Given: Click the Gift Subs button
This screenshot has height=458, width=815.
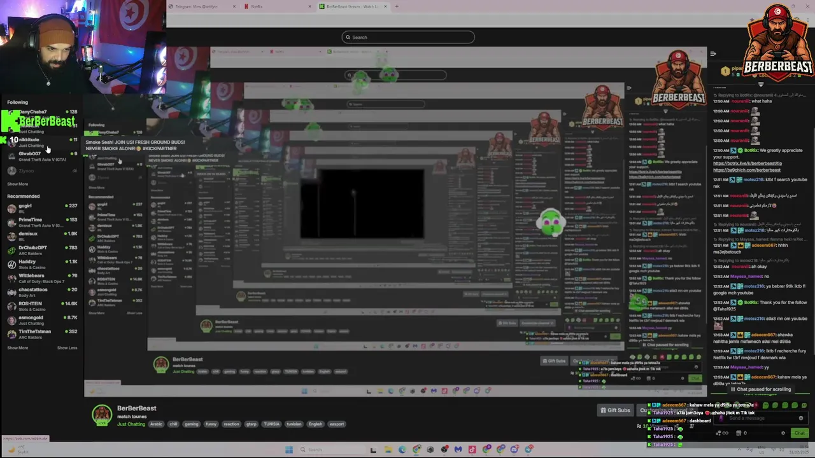Looking at the screenshot, I should pos(616,410).
